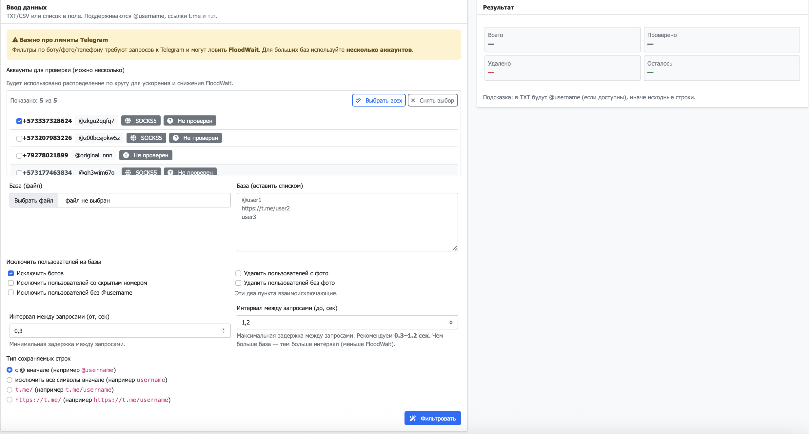Select account +79278021899 checkbox
Screen dimensions: 809x434
pos(19,156)
